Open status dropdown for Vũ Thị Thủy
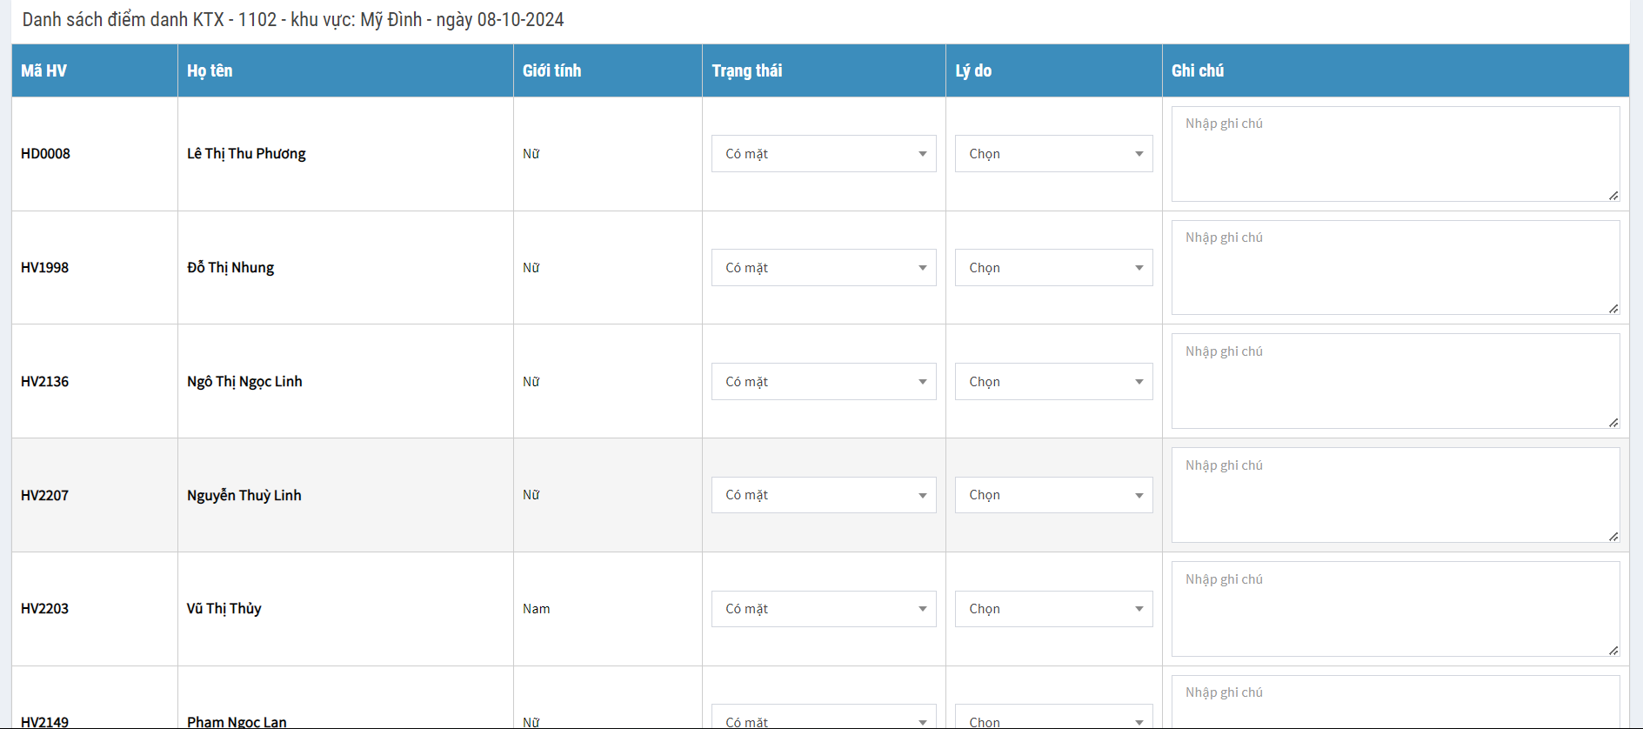The height and width of the screenshot is (729, 1643). pyautogui.click(x=823, y=609)
